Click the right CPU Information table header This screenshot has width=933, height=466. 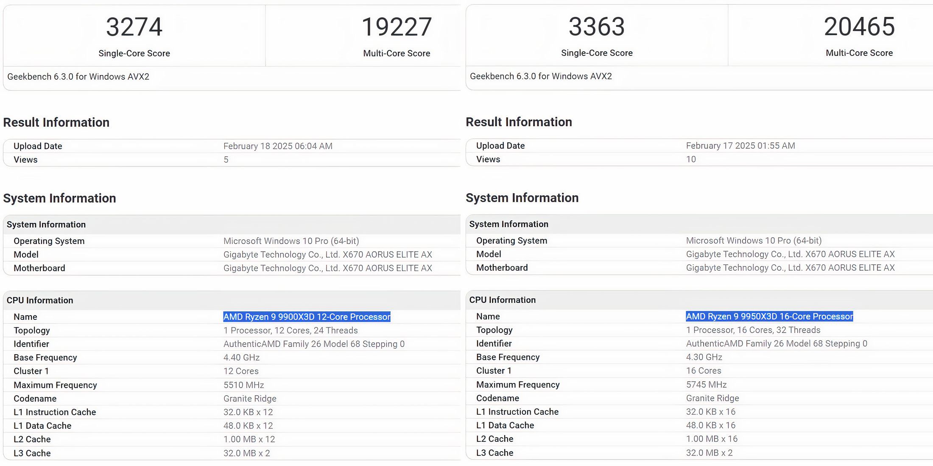(x=503, y=300)
